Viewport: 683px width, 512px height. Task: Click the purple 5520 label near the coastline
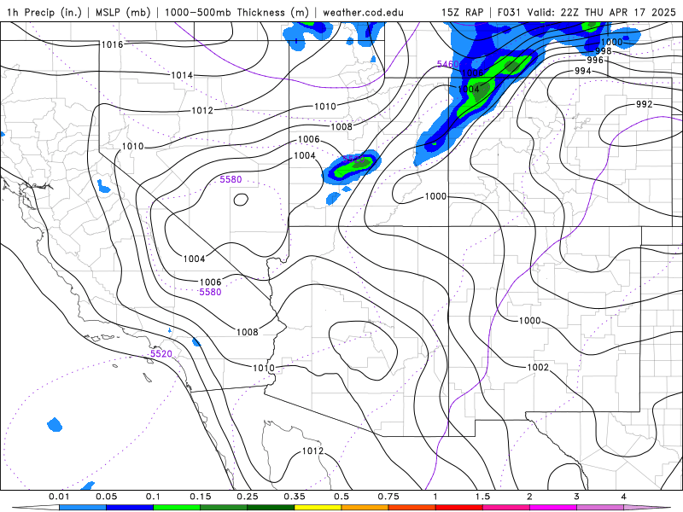(x=161, y=353)
